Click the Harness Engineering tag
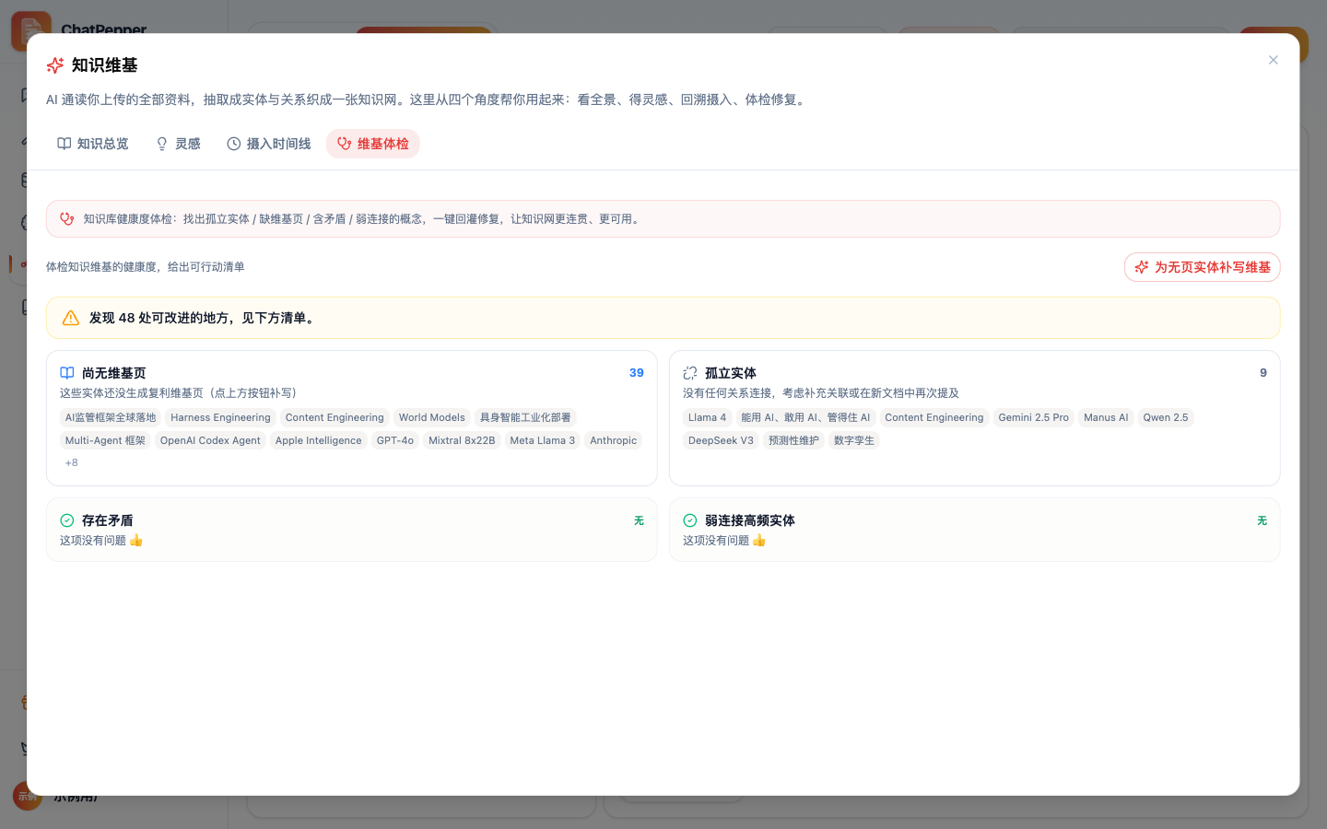Viewport: 1327px width, 829px height. 220,417
